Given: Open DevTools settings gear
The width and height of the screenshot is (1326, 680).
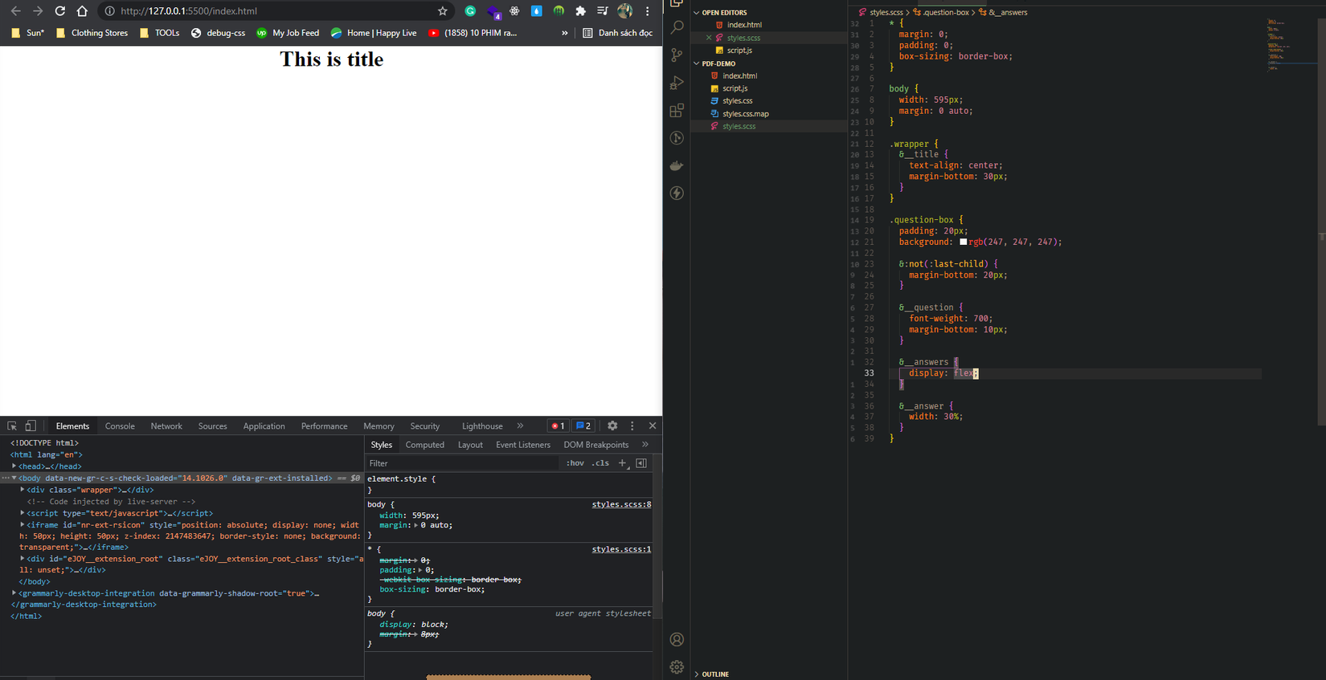Looking at the screenshot, I should coord(612,426).
